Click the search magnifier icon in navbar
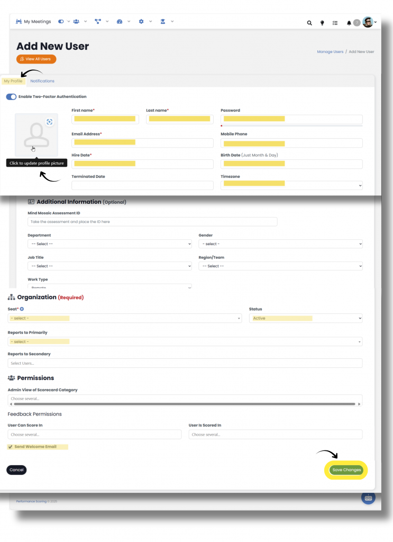This screenshot has height=542, width=393. (x=309, y=23)
